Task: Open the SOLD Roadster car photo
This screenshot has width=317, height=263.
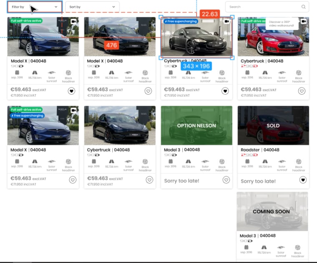Action: coord(273,125)
